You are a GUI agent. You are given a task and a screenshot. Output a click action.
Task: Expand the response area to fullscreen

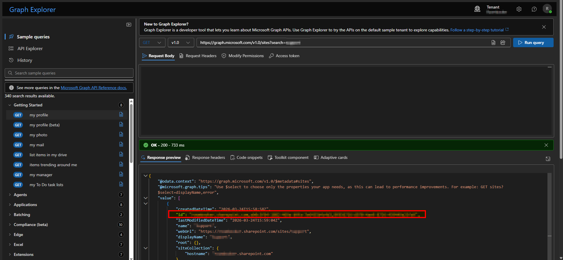(548, 159)
